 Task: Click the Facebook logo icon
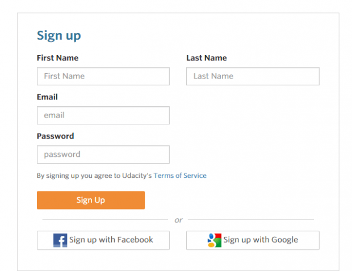60,240
